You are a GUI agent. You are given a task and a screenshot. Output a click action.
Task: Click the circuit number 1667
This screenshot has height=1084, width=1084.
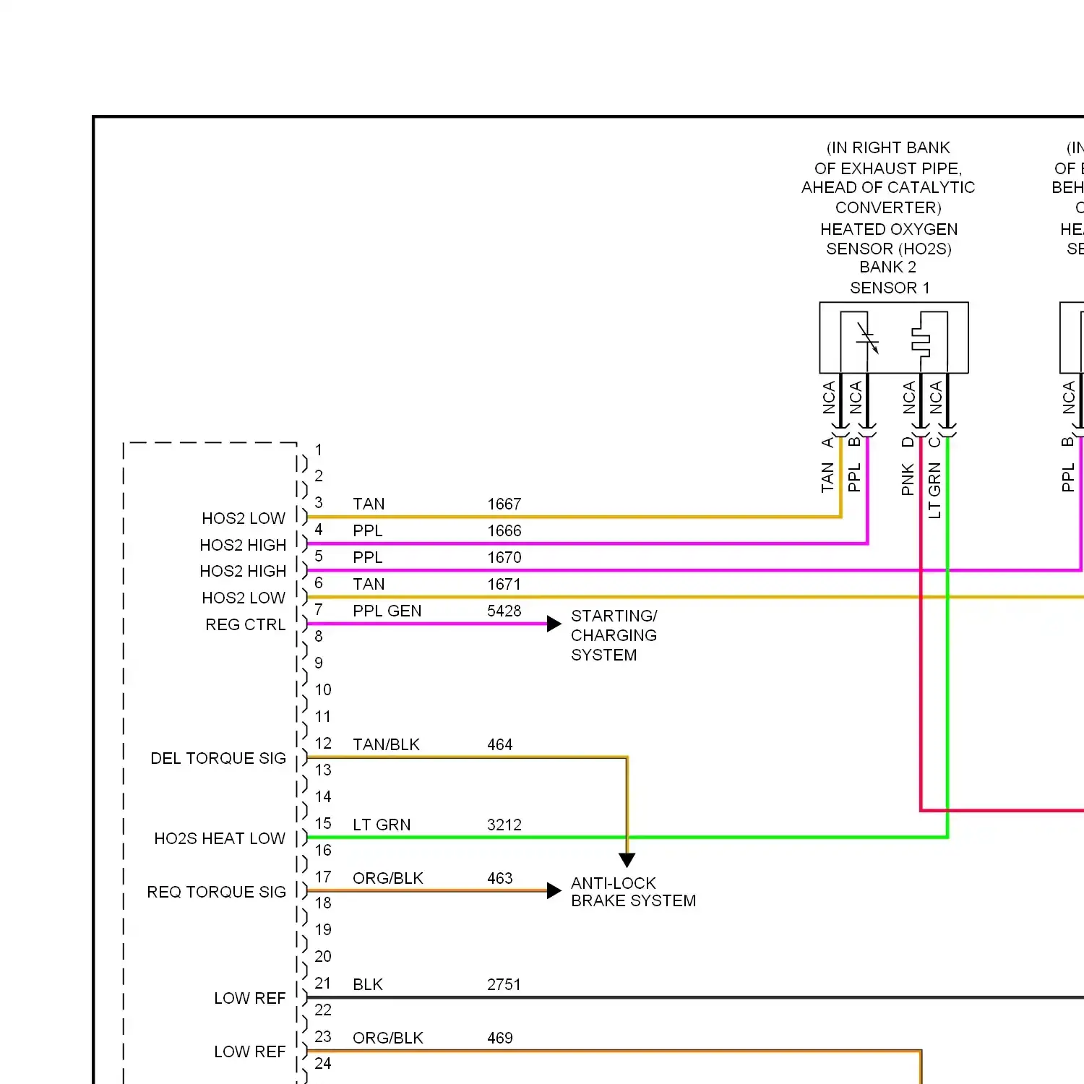[x=504, y=504]
